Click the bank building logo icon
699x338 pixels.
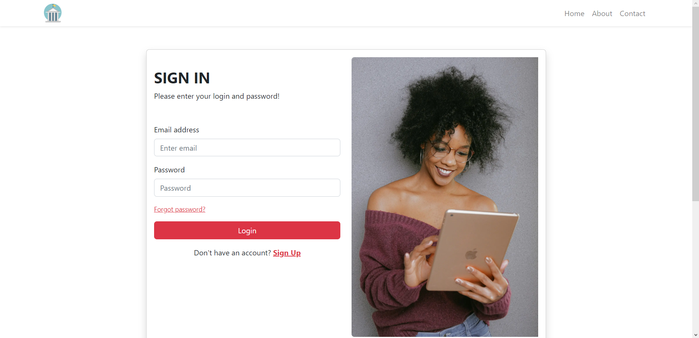pyautogui.click(x=53, y=13)
